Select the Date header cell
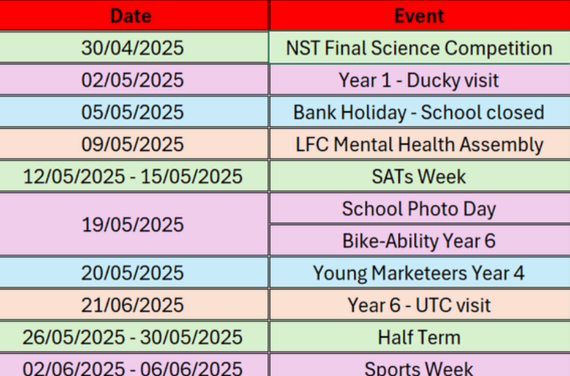The image size is (570, 376). pyautogui.click(x=134, y=15)
